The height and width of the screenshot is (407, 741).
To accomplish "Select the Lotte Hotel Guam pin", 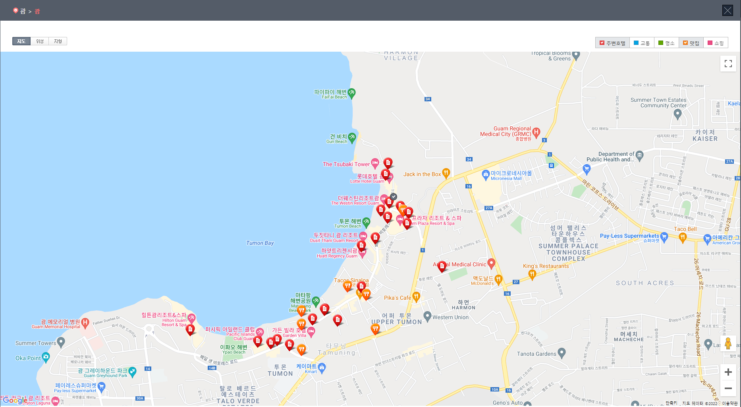I will tap(390, 177).
